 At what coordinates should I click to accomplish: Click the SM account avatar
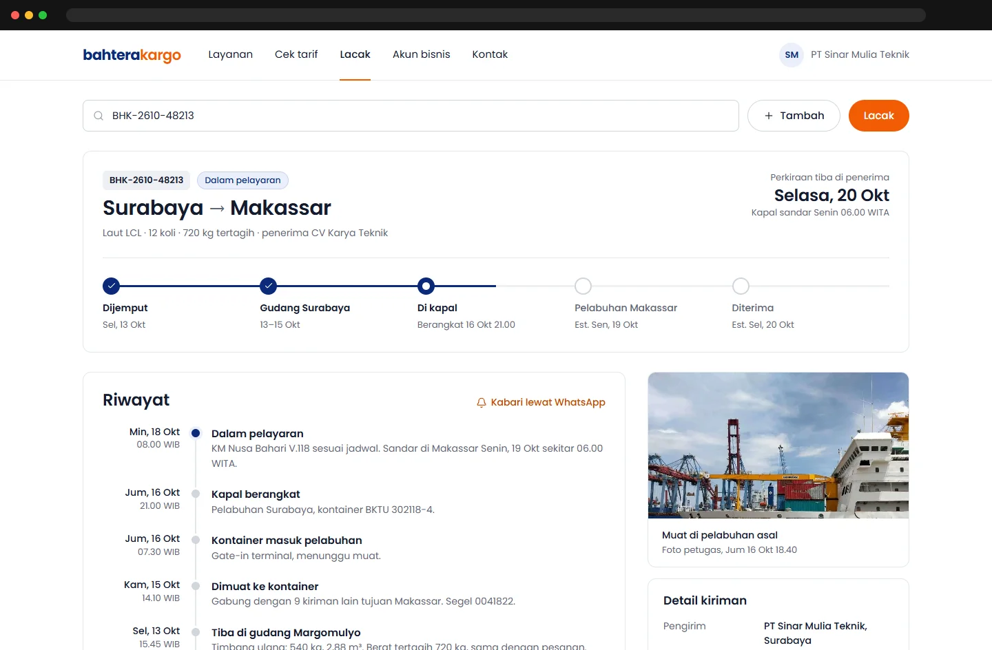[792, 55]
